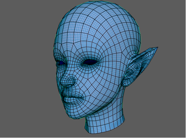Select the partially hidden eye beside the nose bridge

tap(61, 63)
